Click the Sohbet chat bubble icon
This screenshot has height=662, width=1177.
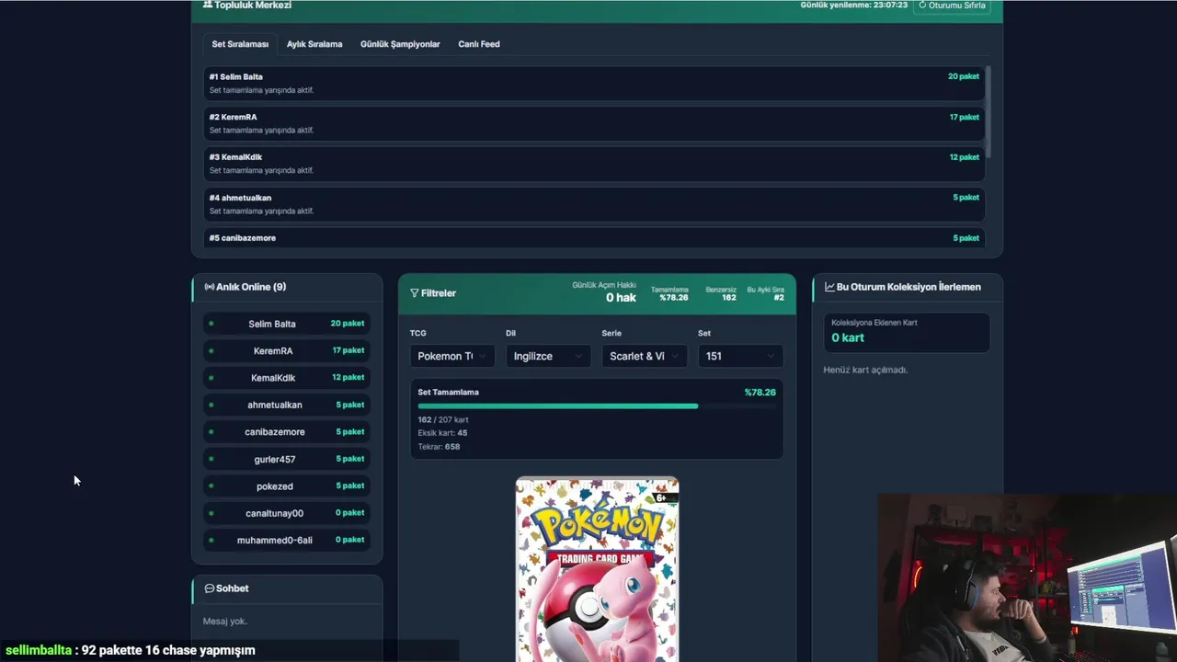pos(209,588)
